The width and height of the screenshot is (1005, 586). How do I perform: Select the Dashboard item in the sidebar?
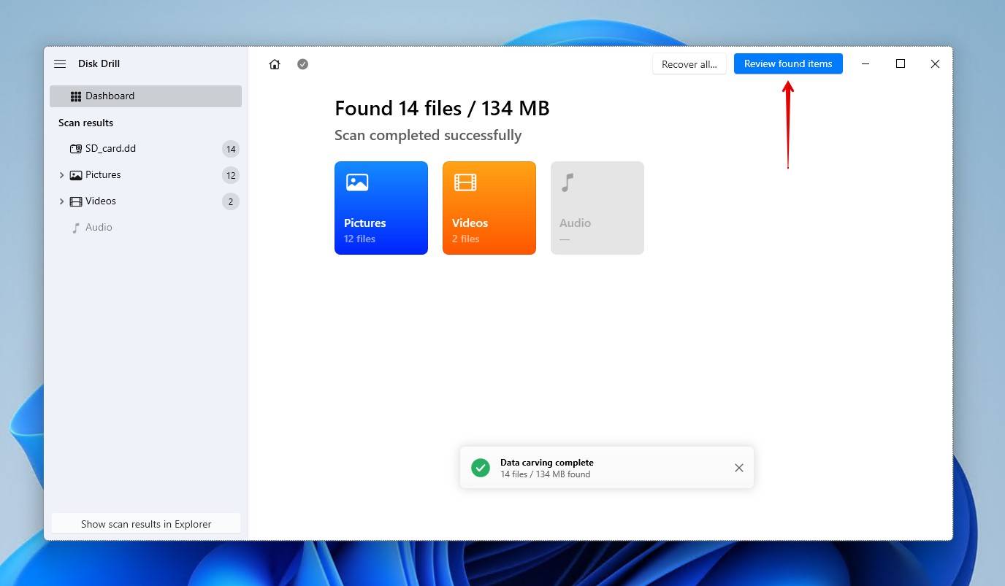[145, 96]
